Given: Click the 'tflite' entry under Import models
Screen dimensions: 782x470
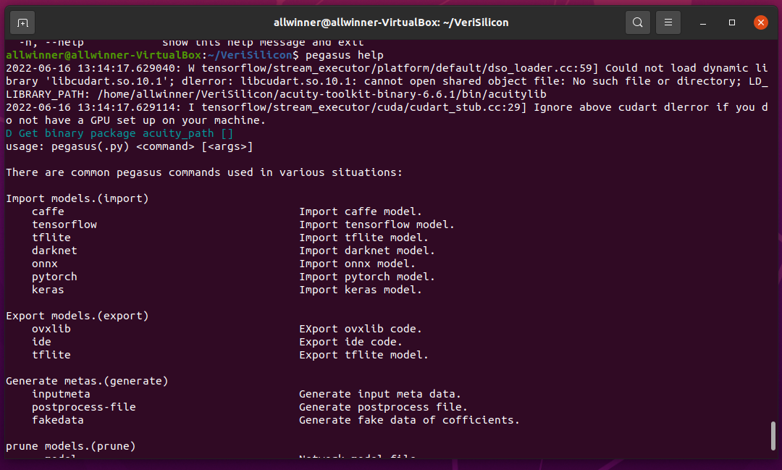Looking at the screenshot, I should click(51, 238).
